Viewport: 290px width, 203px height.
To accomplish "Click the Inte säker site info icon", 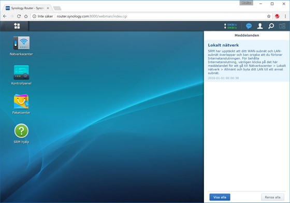I will click(x=34, y=16).
